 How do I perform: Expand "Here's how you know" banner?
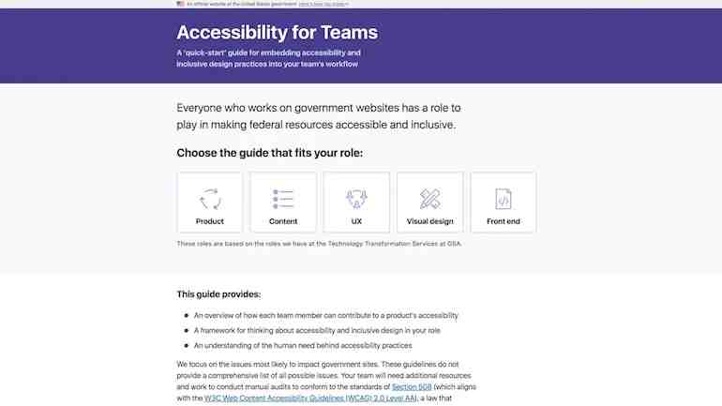point(323,4)
